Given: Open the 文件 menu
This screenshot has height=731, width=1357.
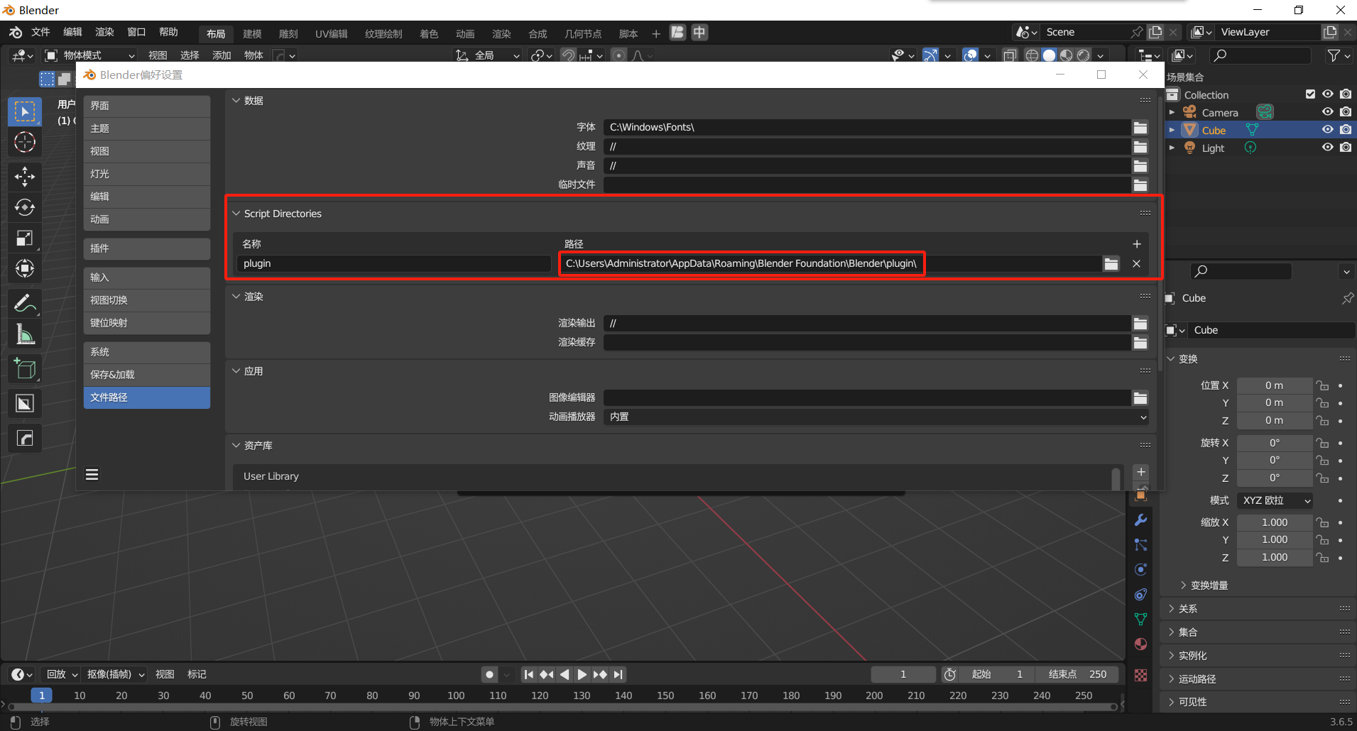Looking at the screenshot, I should click(x=40, y=32).
